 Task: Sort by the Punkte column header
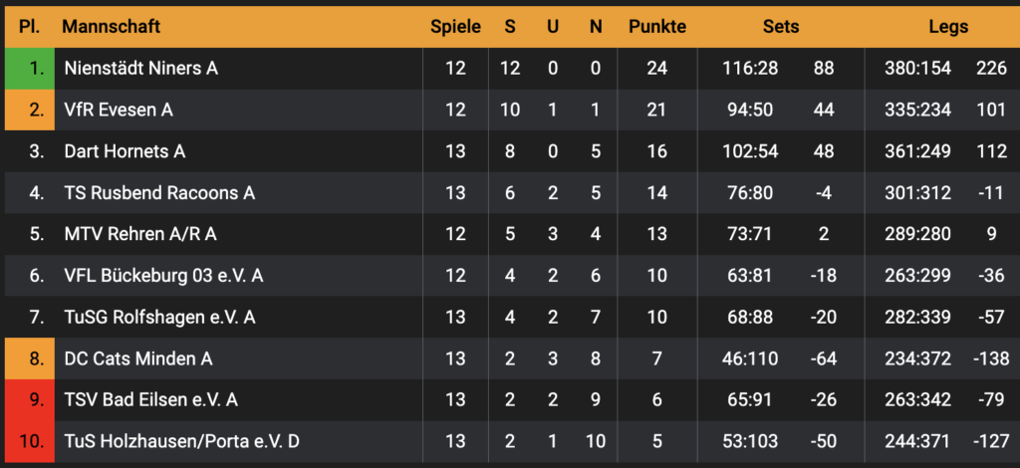point(657,27)
